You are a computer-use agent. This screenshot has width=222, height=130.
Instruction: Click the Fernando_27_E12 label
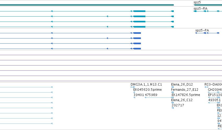[185, 90]
